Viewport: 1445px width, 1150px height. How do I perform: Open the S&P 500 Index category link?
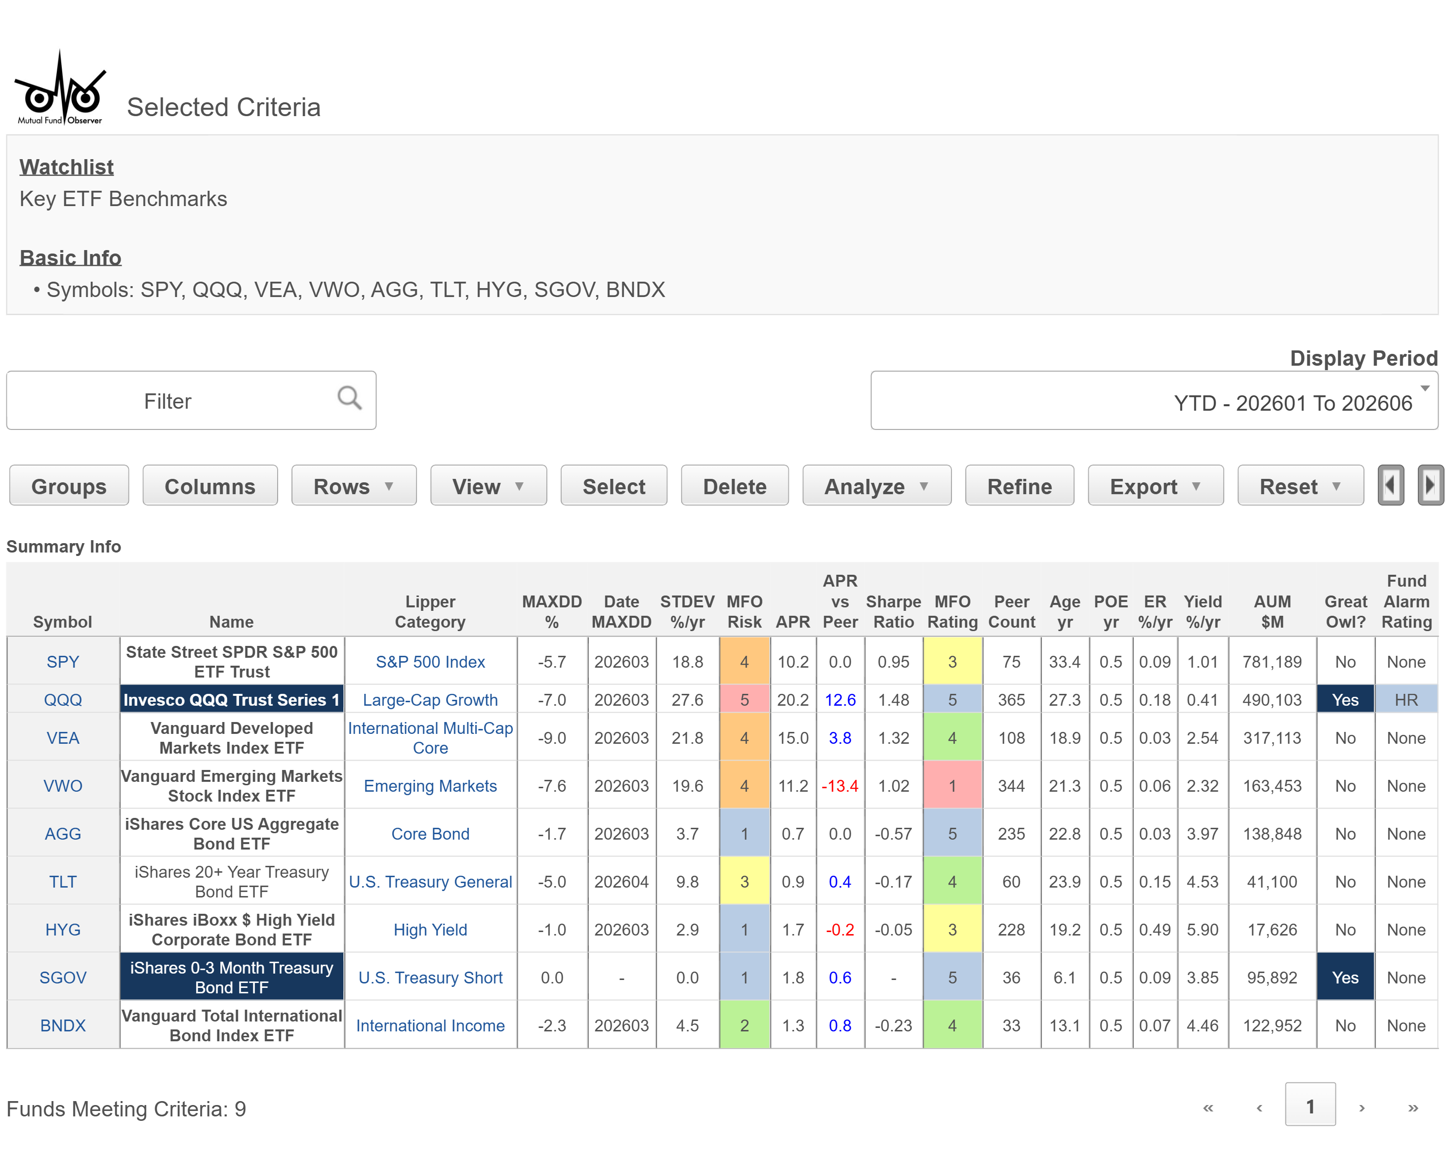430,662
